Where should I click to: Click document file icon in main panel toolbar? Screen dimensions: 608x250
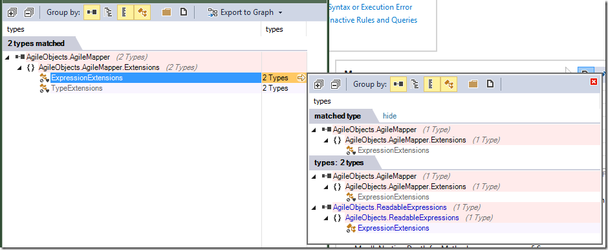pyautogui.click(x=184, y=12)
